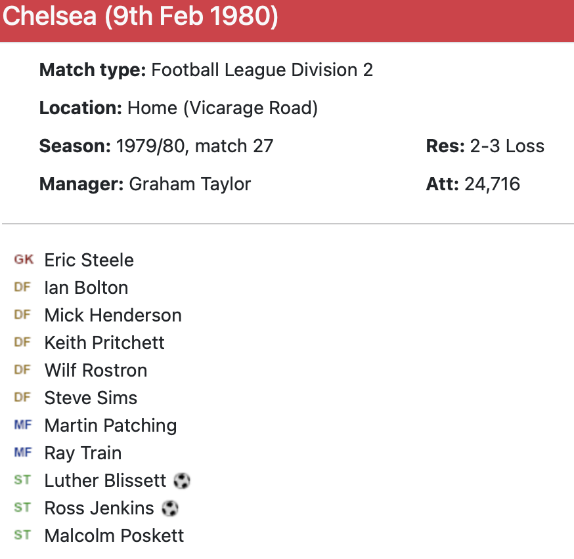Screen dimensions: 574x559
Task: Click the Luther Blissett name
Action: [105, 480]
